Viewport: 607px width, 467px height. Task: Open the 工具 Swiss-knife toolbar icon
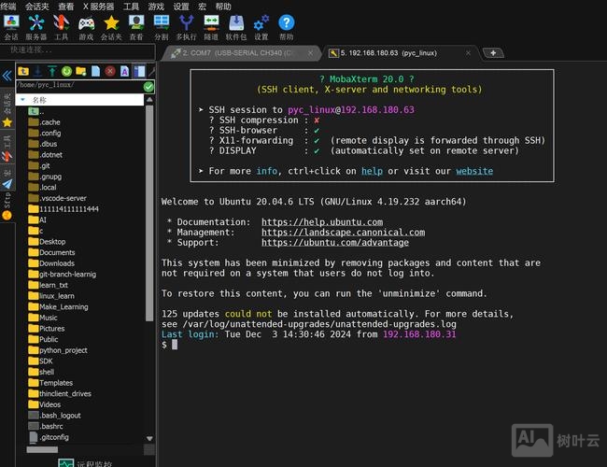61,27
